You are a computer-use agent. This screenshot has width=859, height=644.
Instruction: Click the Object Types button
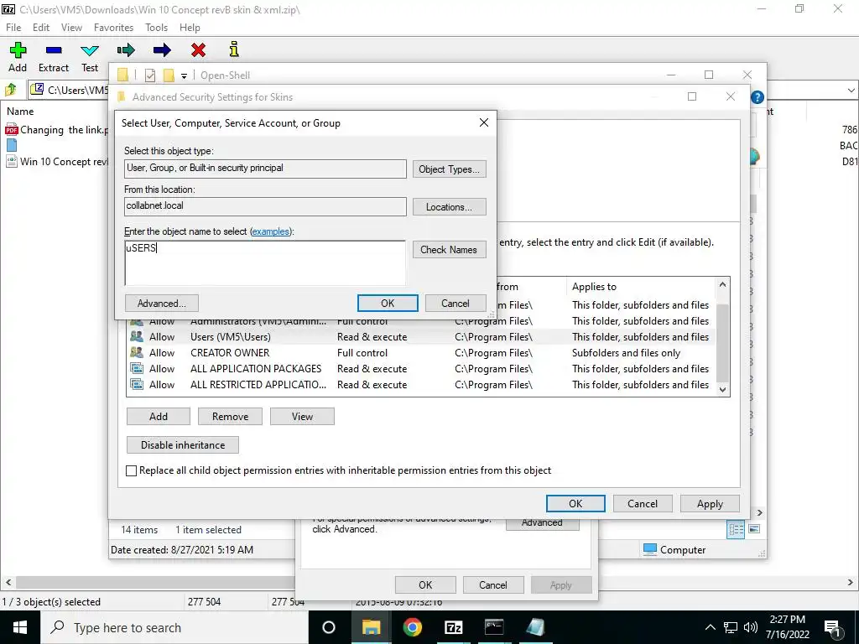[x=450, y=169]
